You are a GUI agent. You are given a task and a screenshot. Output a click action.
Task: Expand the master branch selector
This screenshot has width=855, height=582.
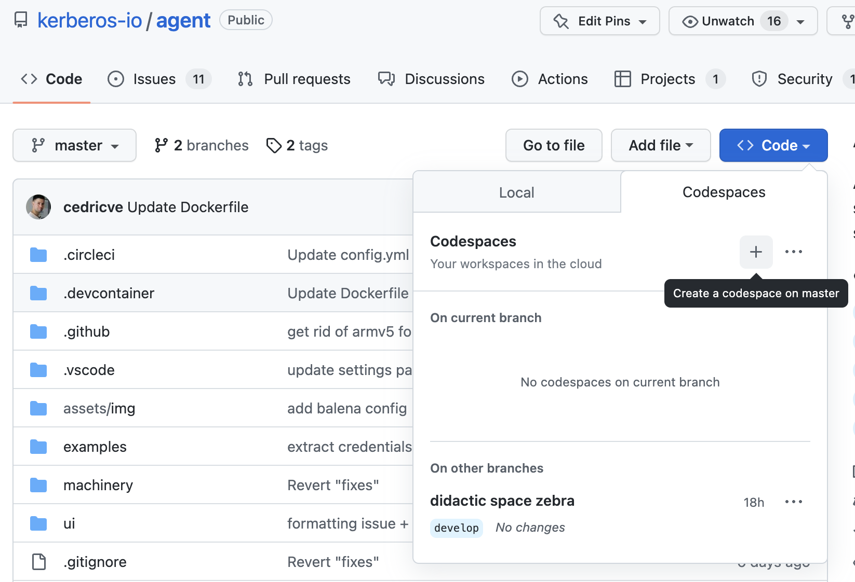point(74,145)
